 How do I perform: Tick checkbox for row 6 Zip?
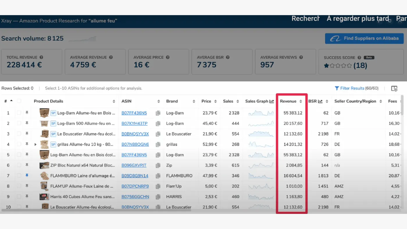(x=19, y=165)
